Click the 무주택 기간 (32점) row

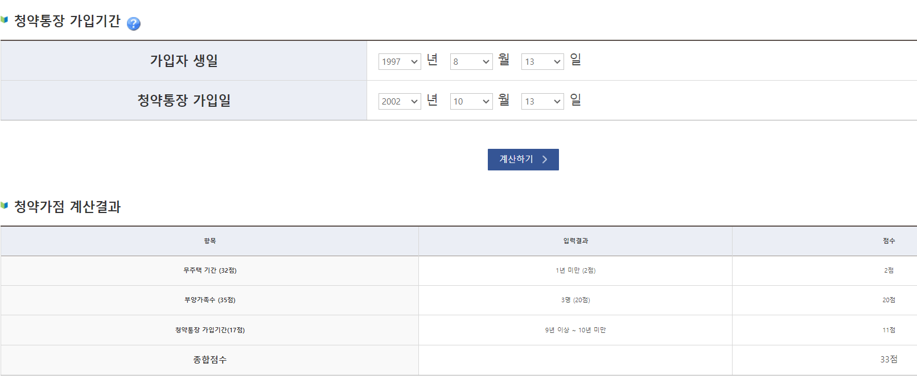coord(209,270)
